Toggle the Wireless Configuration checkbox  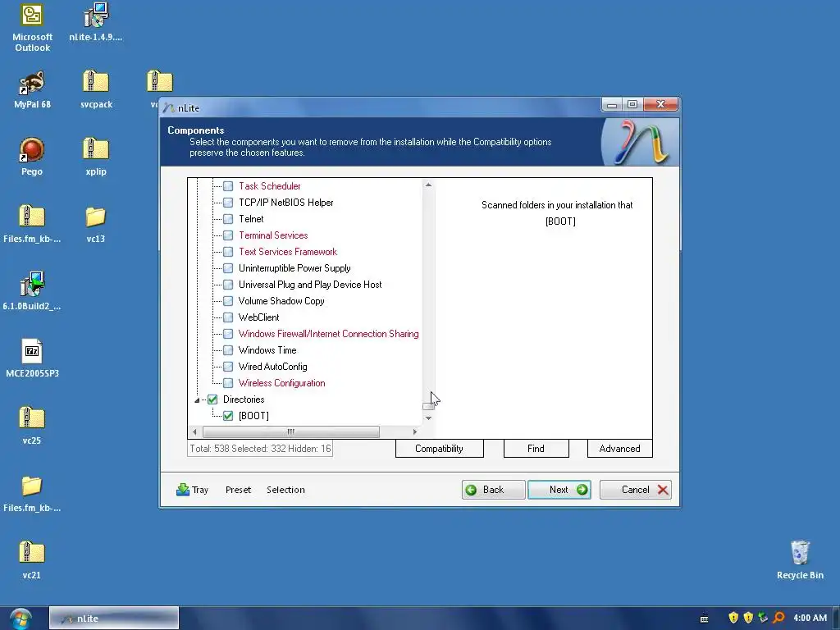pos(228,383)
